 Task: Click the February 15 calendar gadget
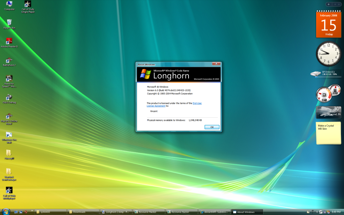(x=328, y=24)
